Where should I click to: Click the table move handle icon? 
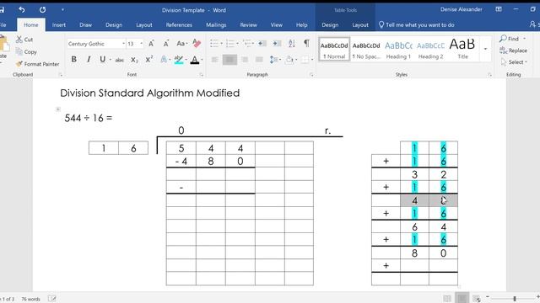pyautogui.click(x=58, y=109)
